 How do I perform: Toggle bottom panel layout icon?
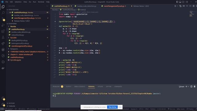[x=180, y=2]
